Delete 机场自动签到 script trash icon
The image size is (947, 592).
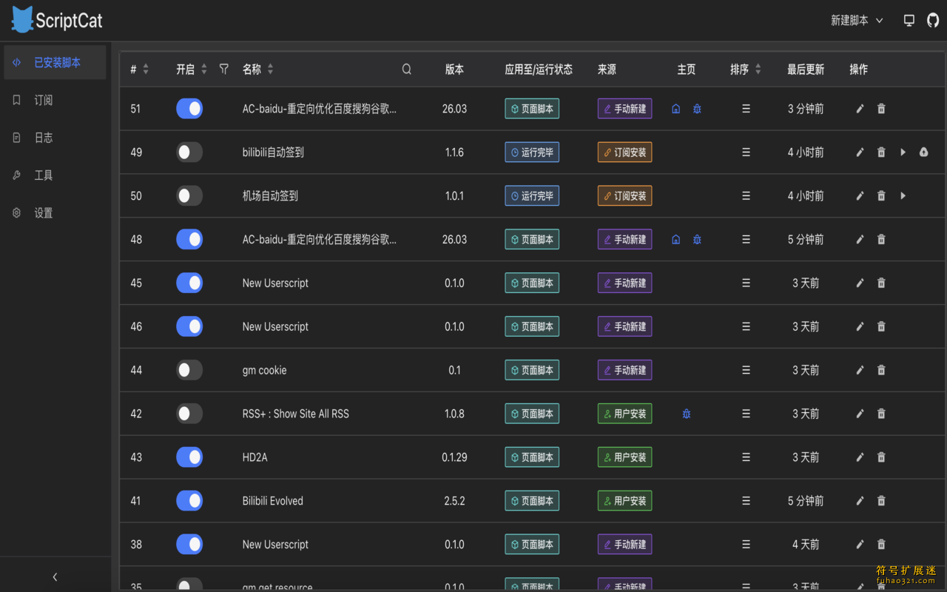pyautogui.click(x=881, y=196)
